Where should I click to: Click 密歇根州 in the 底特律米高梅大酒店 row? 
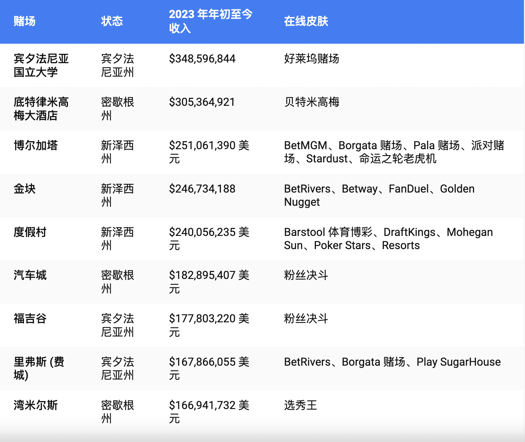tap(118, 109)
